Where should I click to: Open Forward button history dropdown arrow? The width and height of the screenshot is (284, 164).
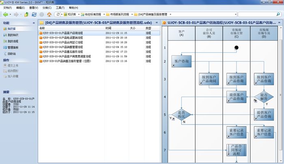21,14
